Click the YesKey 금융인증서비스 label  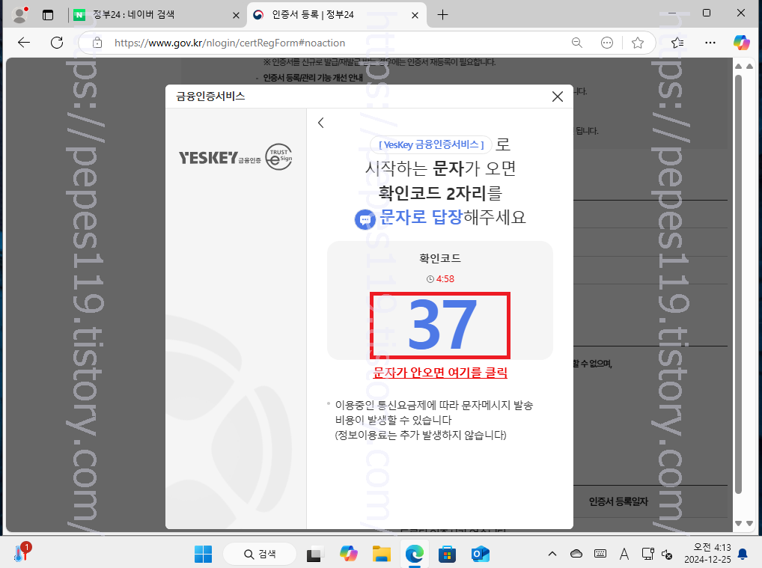click(431, 144)
